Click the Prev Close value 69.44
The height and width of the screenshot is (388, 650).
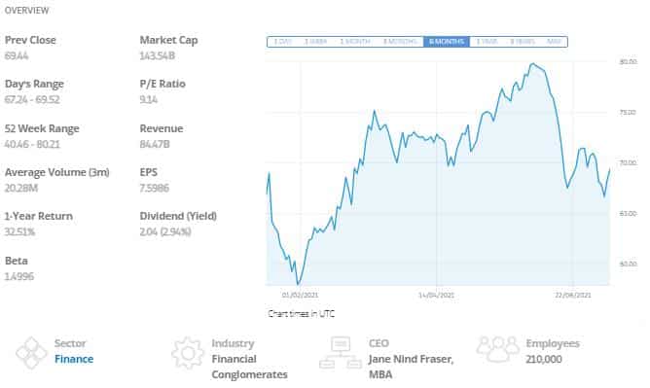point(17,55)
